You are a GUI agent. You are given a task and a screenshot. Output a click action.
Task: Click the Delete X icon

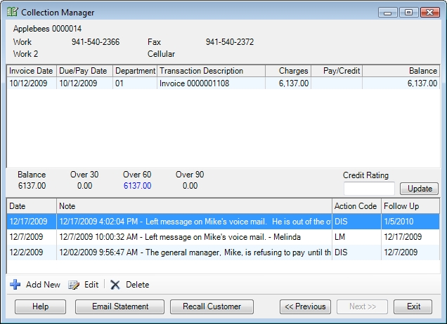pyautogui.click(x=115, y=285)
